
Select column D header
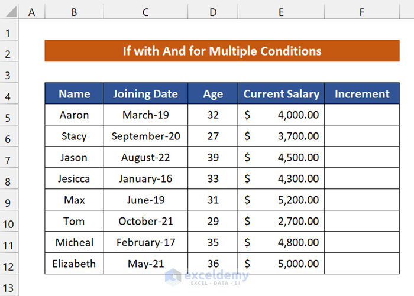coord(213,12)
